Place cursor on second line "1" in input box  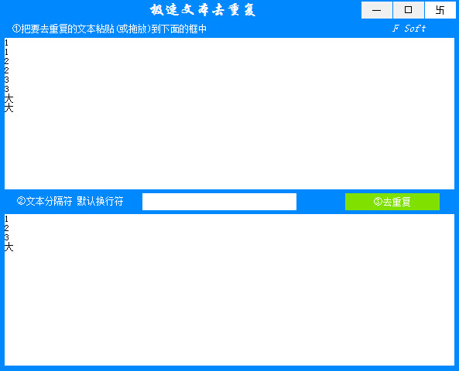(6, 52)
